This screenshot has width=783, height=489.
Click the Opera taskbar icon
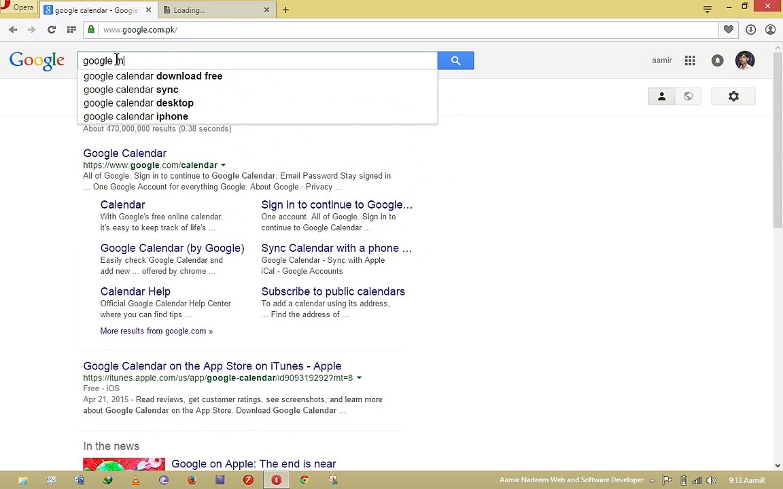click(x=276, y=480)
